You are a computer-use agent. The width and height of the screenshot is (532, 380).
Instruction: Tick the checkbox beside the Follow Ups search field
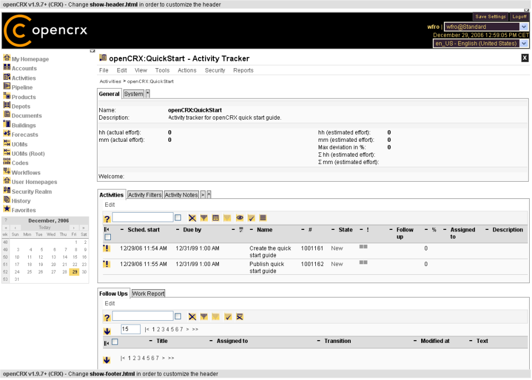click(178, 316)
